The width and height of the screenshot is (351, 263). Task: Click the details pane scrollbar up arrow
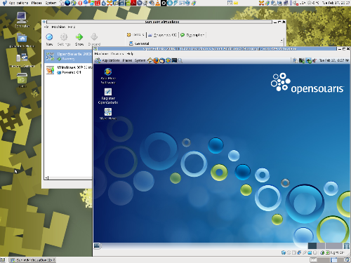pos(282,41)
